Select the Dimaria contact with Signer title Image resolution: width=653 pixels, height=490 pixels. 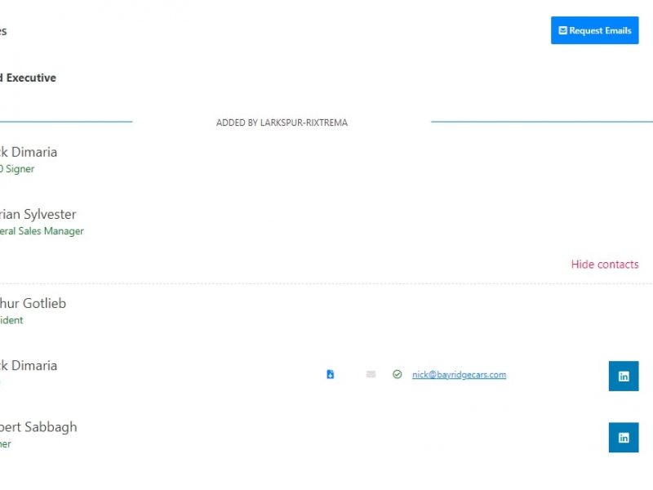coord(29,152)
